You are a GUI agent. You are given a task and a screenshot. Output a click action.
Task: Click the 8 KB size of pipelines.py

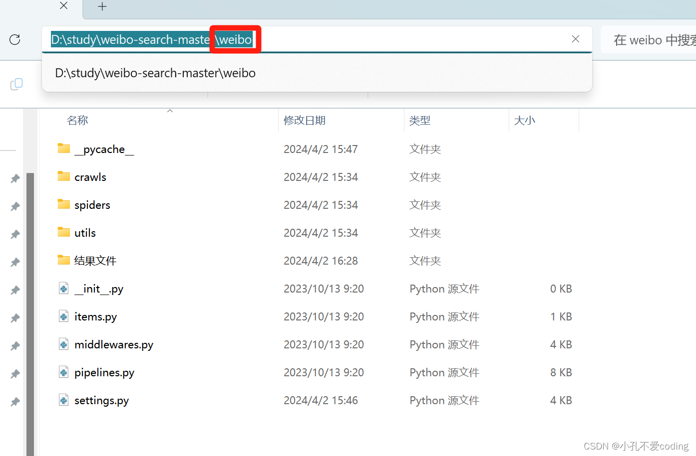click(x=561, y=373)
